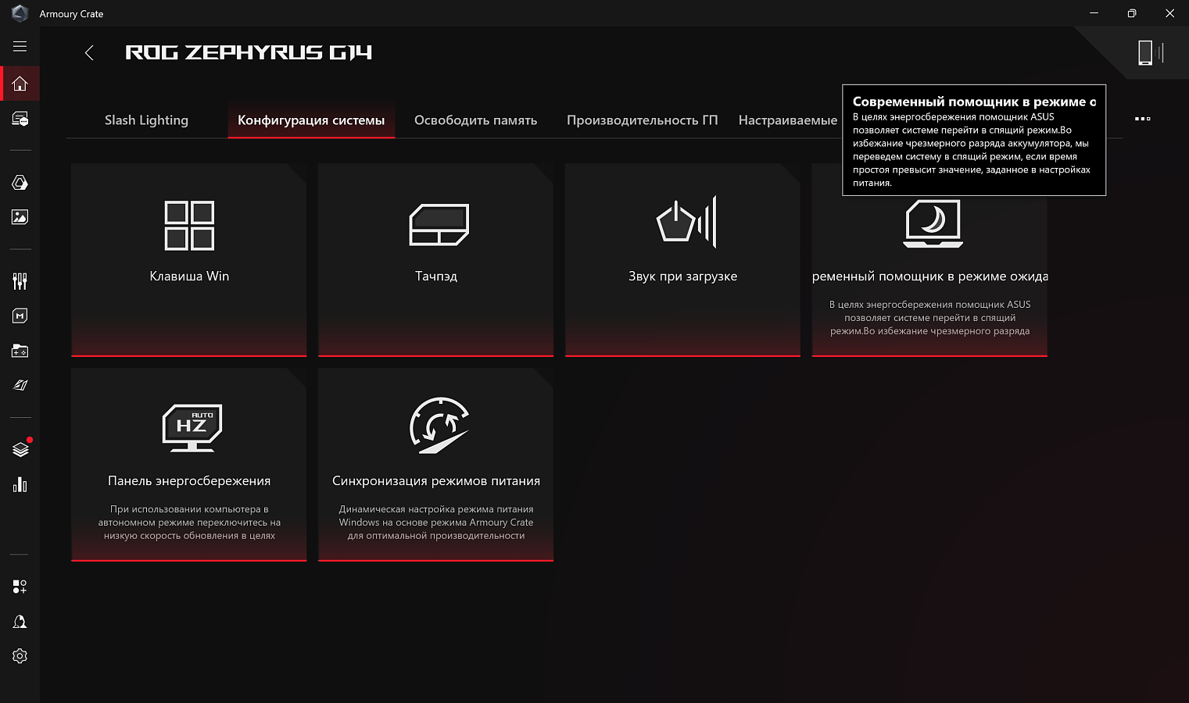Open the Настраиваемые tab

tap(788, 120)
